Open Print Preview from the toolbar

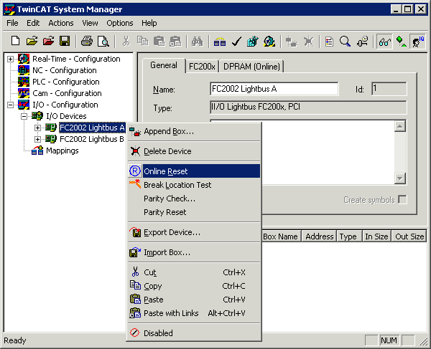coord(103,42)
